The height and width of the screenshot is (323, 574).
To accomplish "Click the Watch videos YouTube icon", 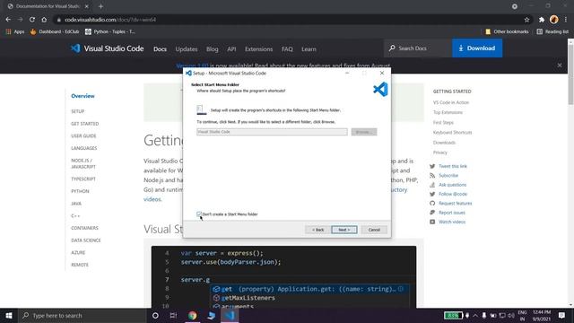I will tap(432, 222).
